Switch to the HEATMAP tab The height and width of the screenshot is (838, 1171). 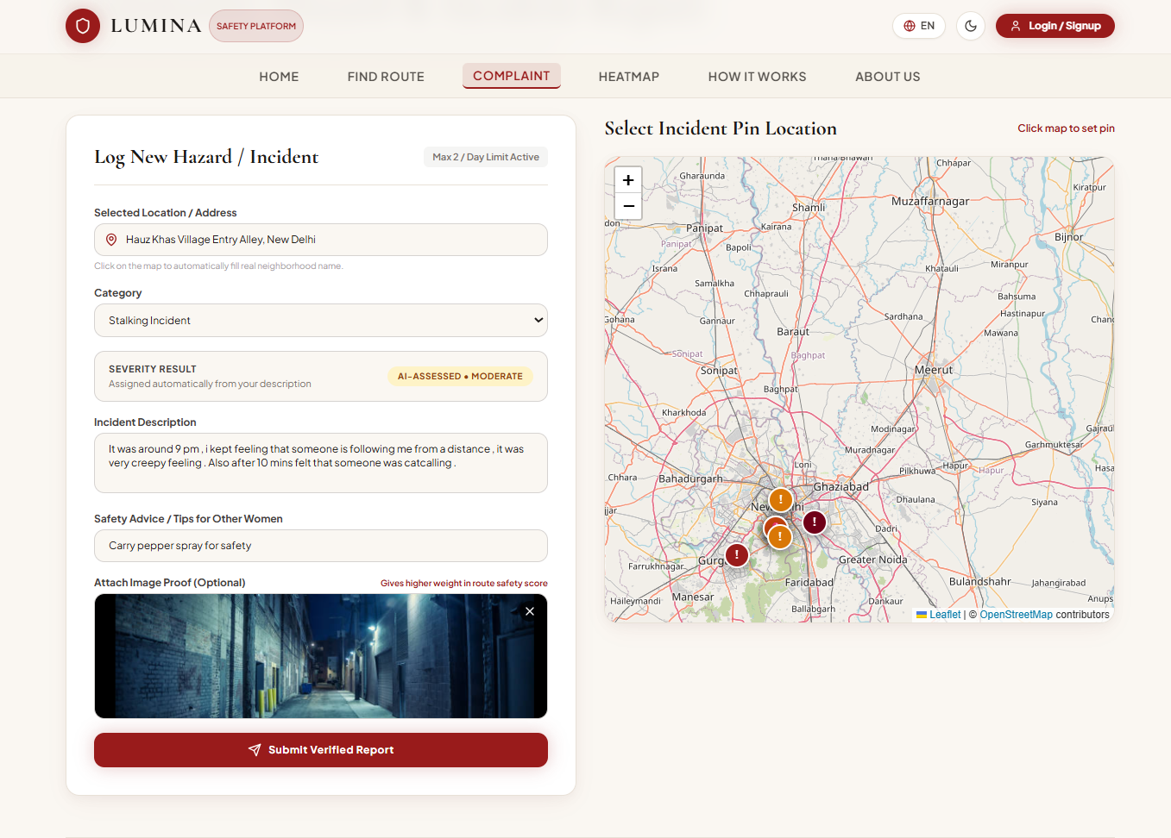coord(629,77)
